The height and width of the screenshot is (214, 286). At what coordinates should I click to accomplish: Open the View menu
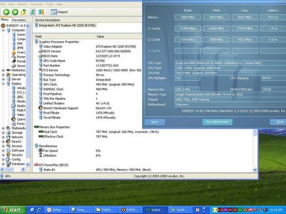click(x=11, y=4)
